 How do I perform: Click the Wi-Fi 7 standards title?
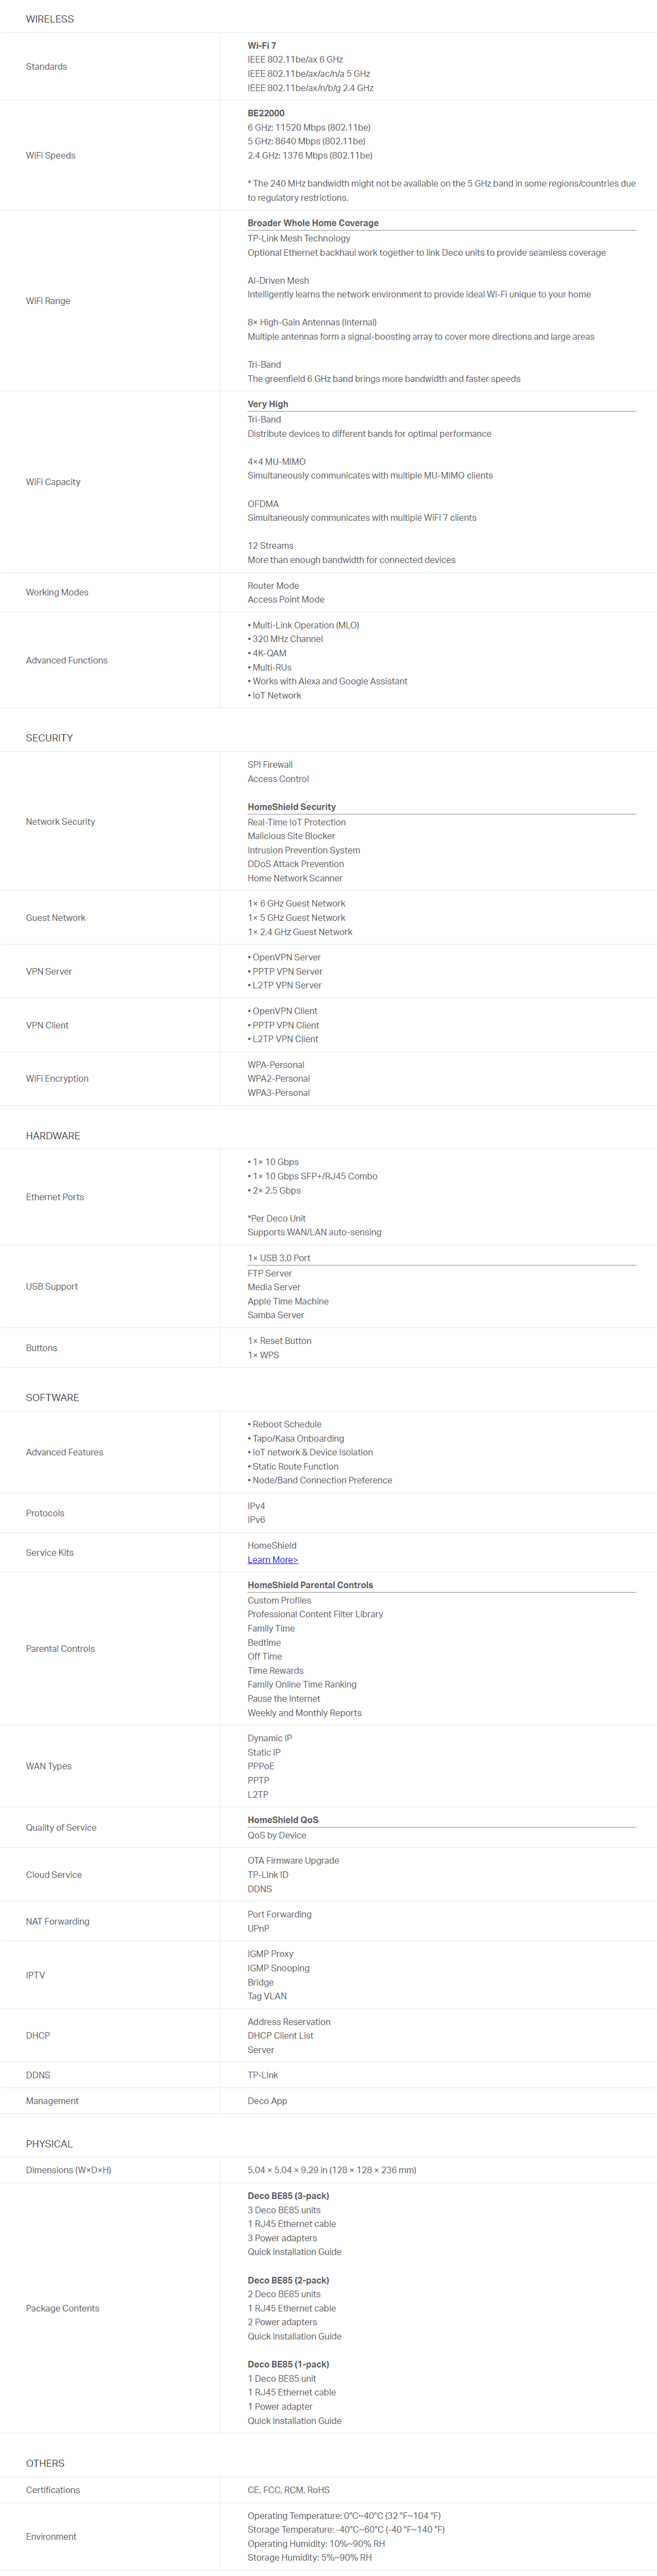point(262,46)
